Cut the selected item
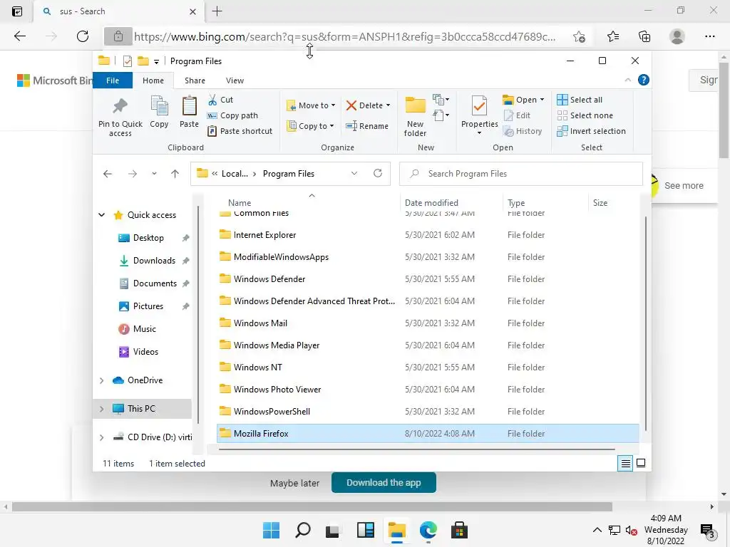Screen dimensions: 730x547 click(220, 100)
